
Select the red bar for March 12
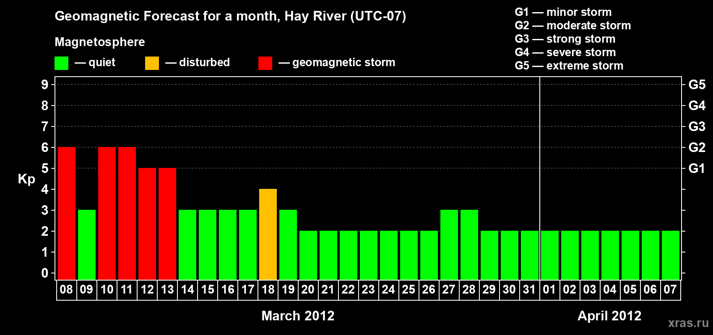pyautogui.click(x=147, y=224)
